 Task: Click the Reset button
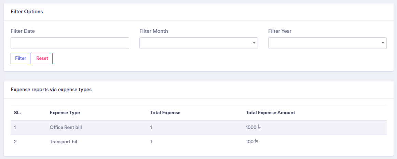[x=42, y=58]
